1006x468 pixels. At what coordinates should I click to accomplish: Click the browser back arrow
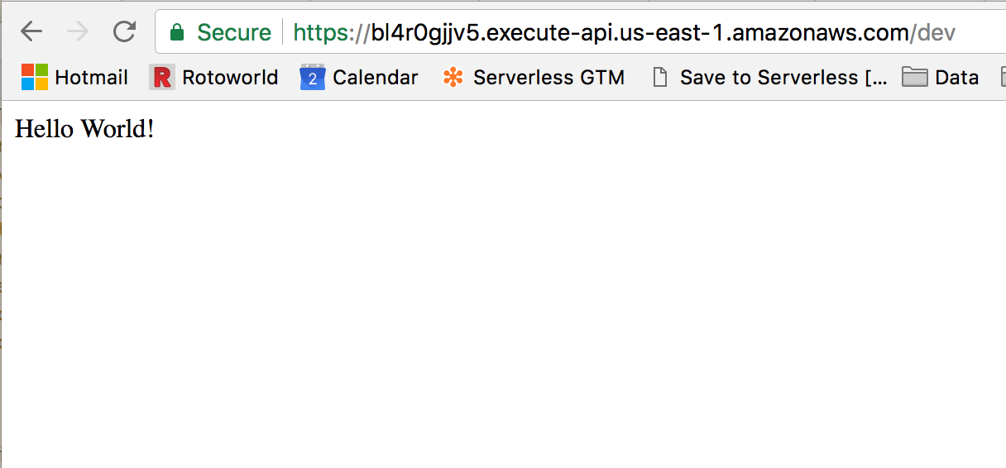31,32
